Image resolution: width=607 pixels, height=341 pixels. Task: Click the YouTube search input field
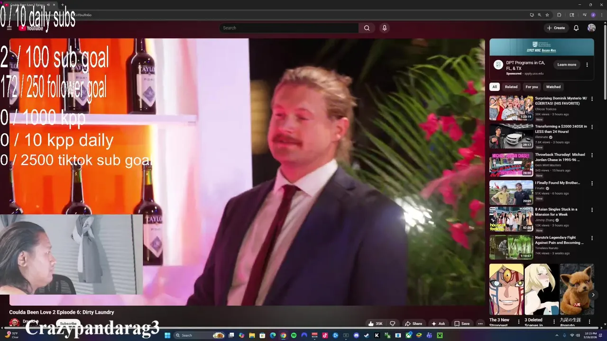289,28
